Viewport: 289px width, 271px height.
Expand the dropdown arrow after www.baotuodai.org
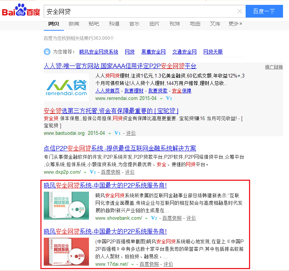point(110,134)
